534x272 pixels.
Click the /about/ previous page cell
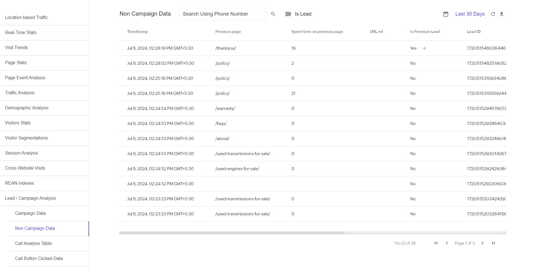(222, 139)
